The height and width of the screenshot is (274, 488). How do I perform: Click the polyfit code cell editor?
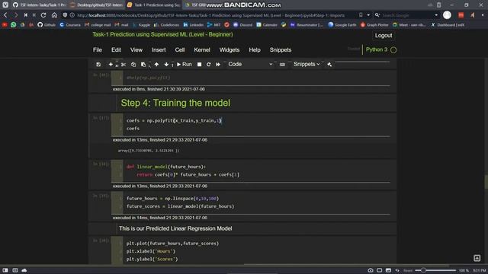256,125
